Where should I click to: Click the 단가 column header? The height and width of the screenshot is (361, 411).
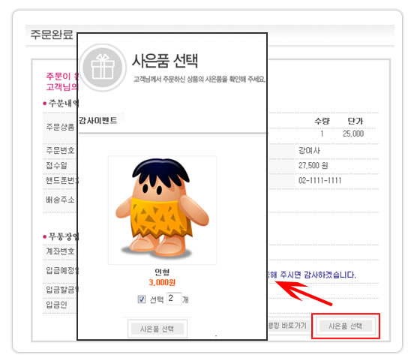pyautogui.click(x=355, y=121)
